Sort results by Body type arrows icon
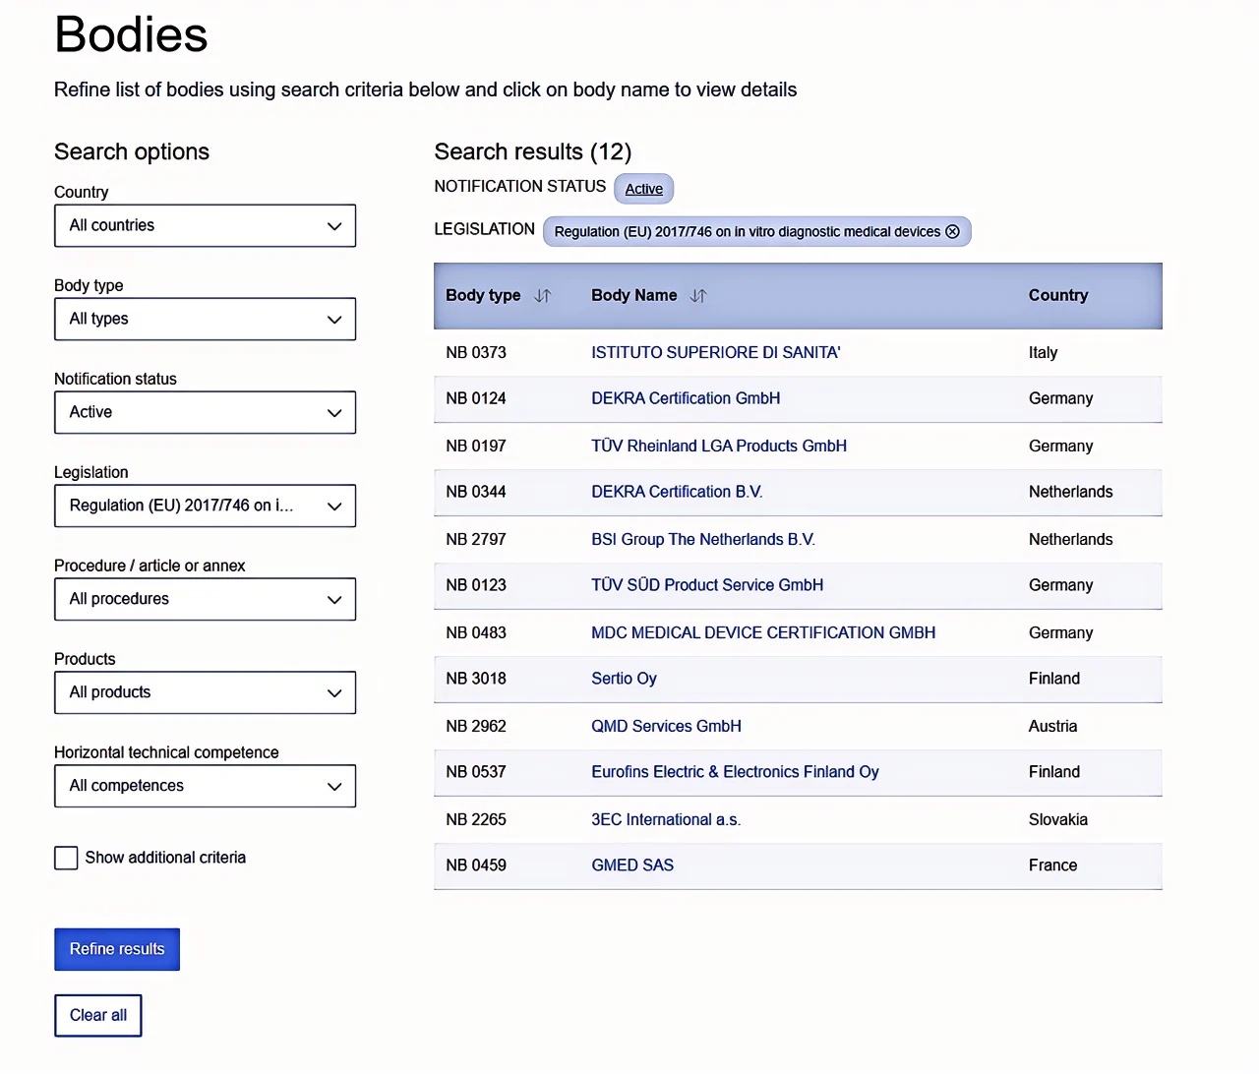This screenshot has height=1074, width=1259. tap(542, 296)
